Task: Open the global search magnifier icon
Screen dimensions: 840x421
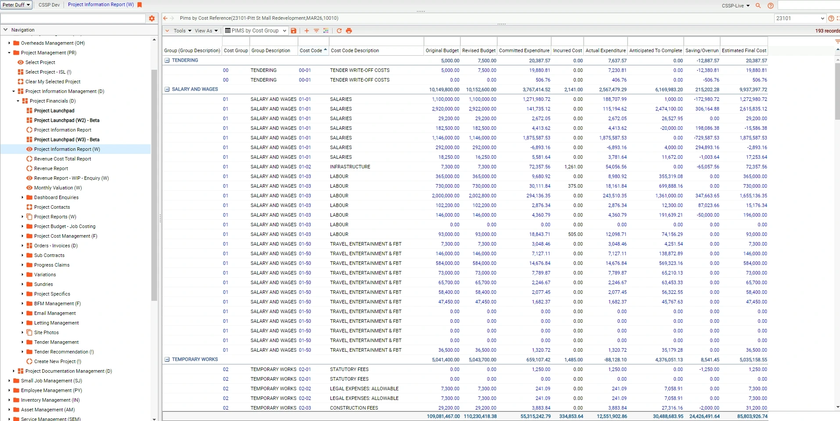Action: coord(758,6)
